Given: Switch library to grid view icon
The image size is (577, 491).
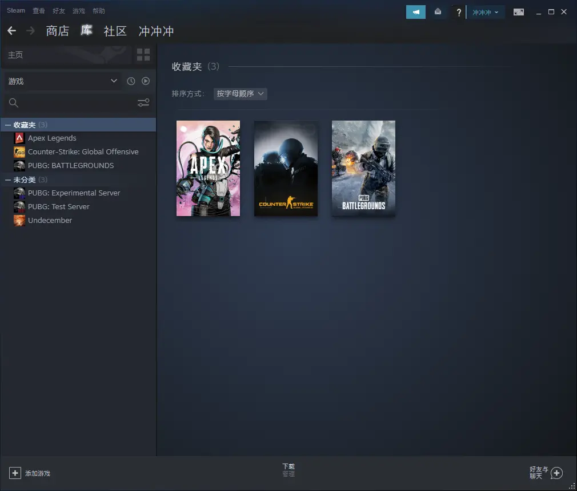Looking at the screenshot, I should [x=143, y=55].
